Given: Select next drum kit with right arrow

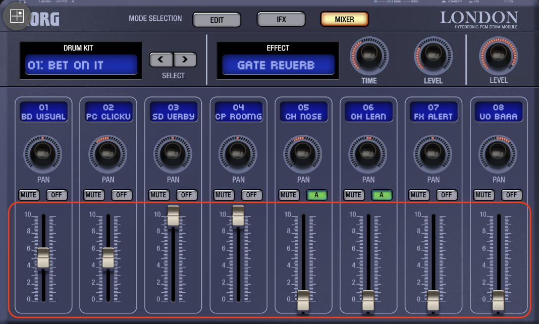Looking at the screenshot, I should (x=185, y=60).
